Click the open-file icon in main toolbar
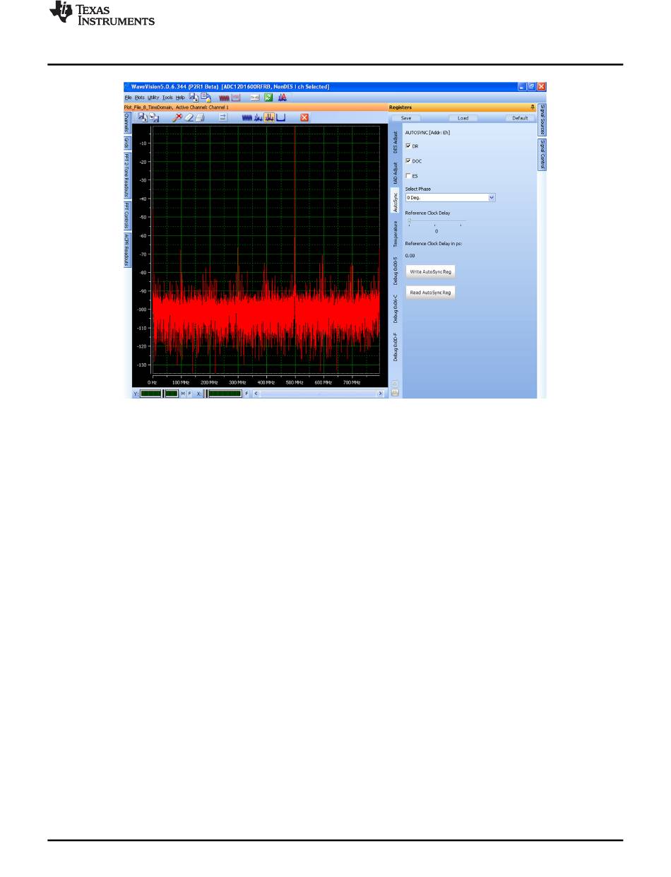Screen dimensions: 671x877 (x=206, y=97)
